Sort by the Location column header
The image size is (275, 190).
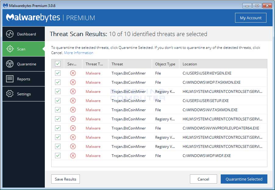190,64
